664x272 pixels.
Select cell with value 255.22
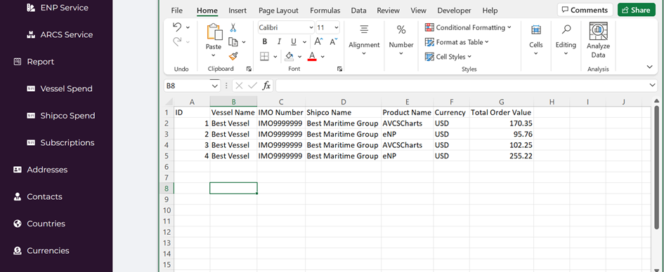502,156
